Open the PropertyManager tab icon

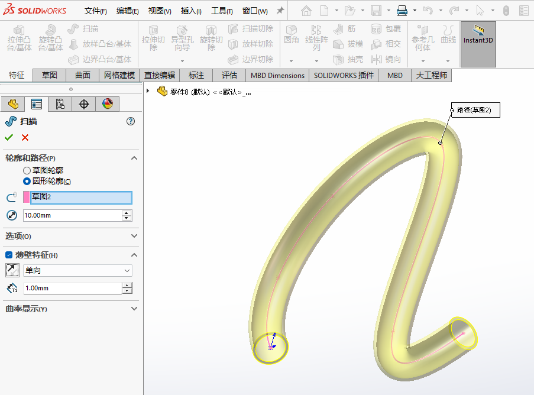[37, 104]
